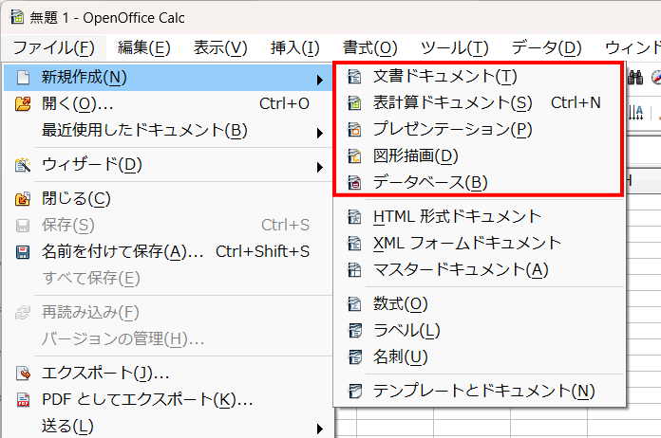The image size is (661, 438).
Task: Create new データベース(B)
Action: pos(479,183)
